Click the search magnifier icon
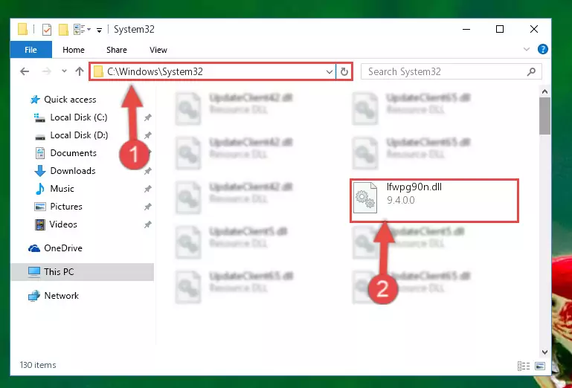The height and width of the screenshot is (388, 572). point(532,71)
